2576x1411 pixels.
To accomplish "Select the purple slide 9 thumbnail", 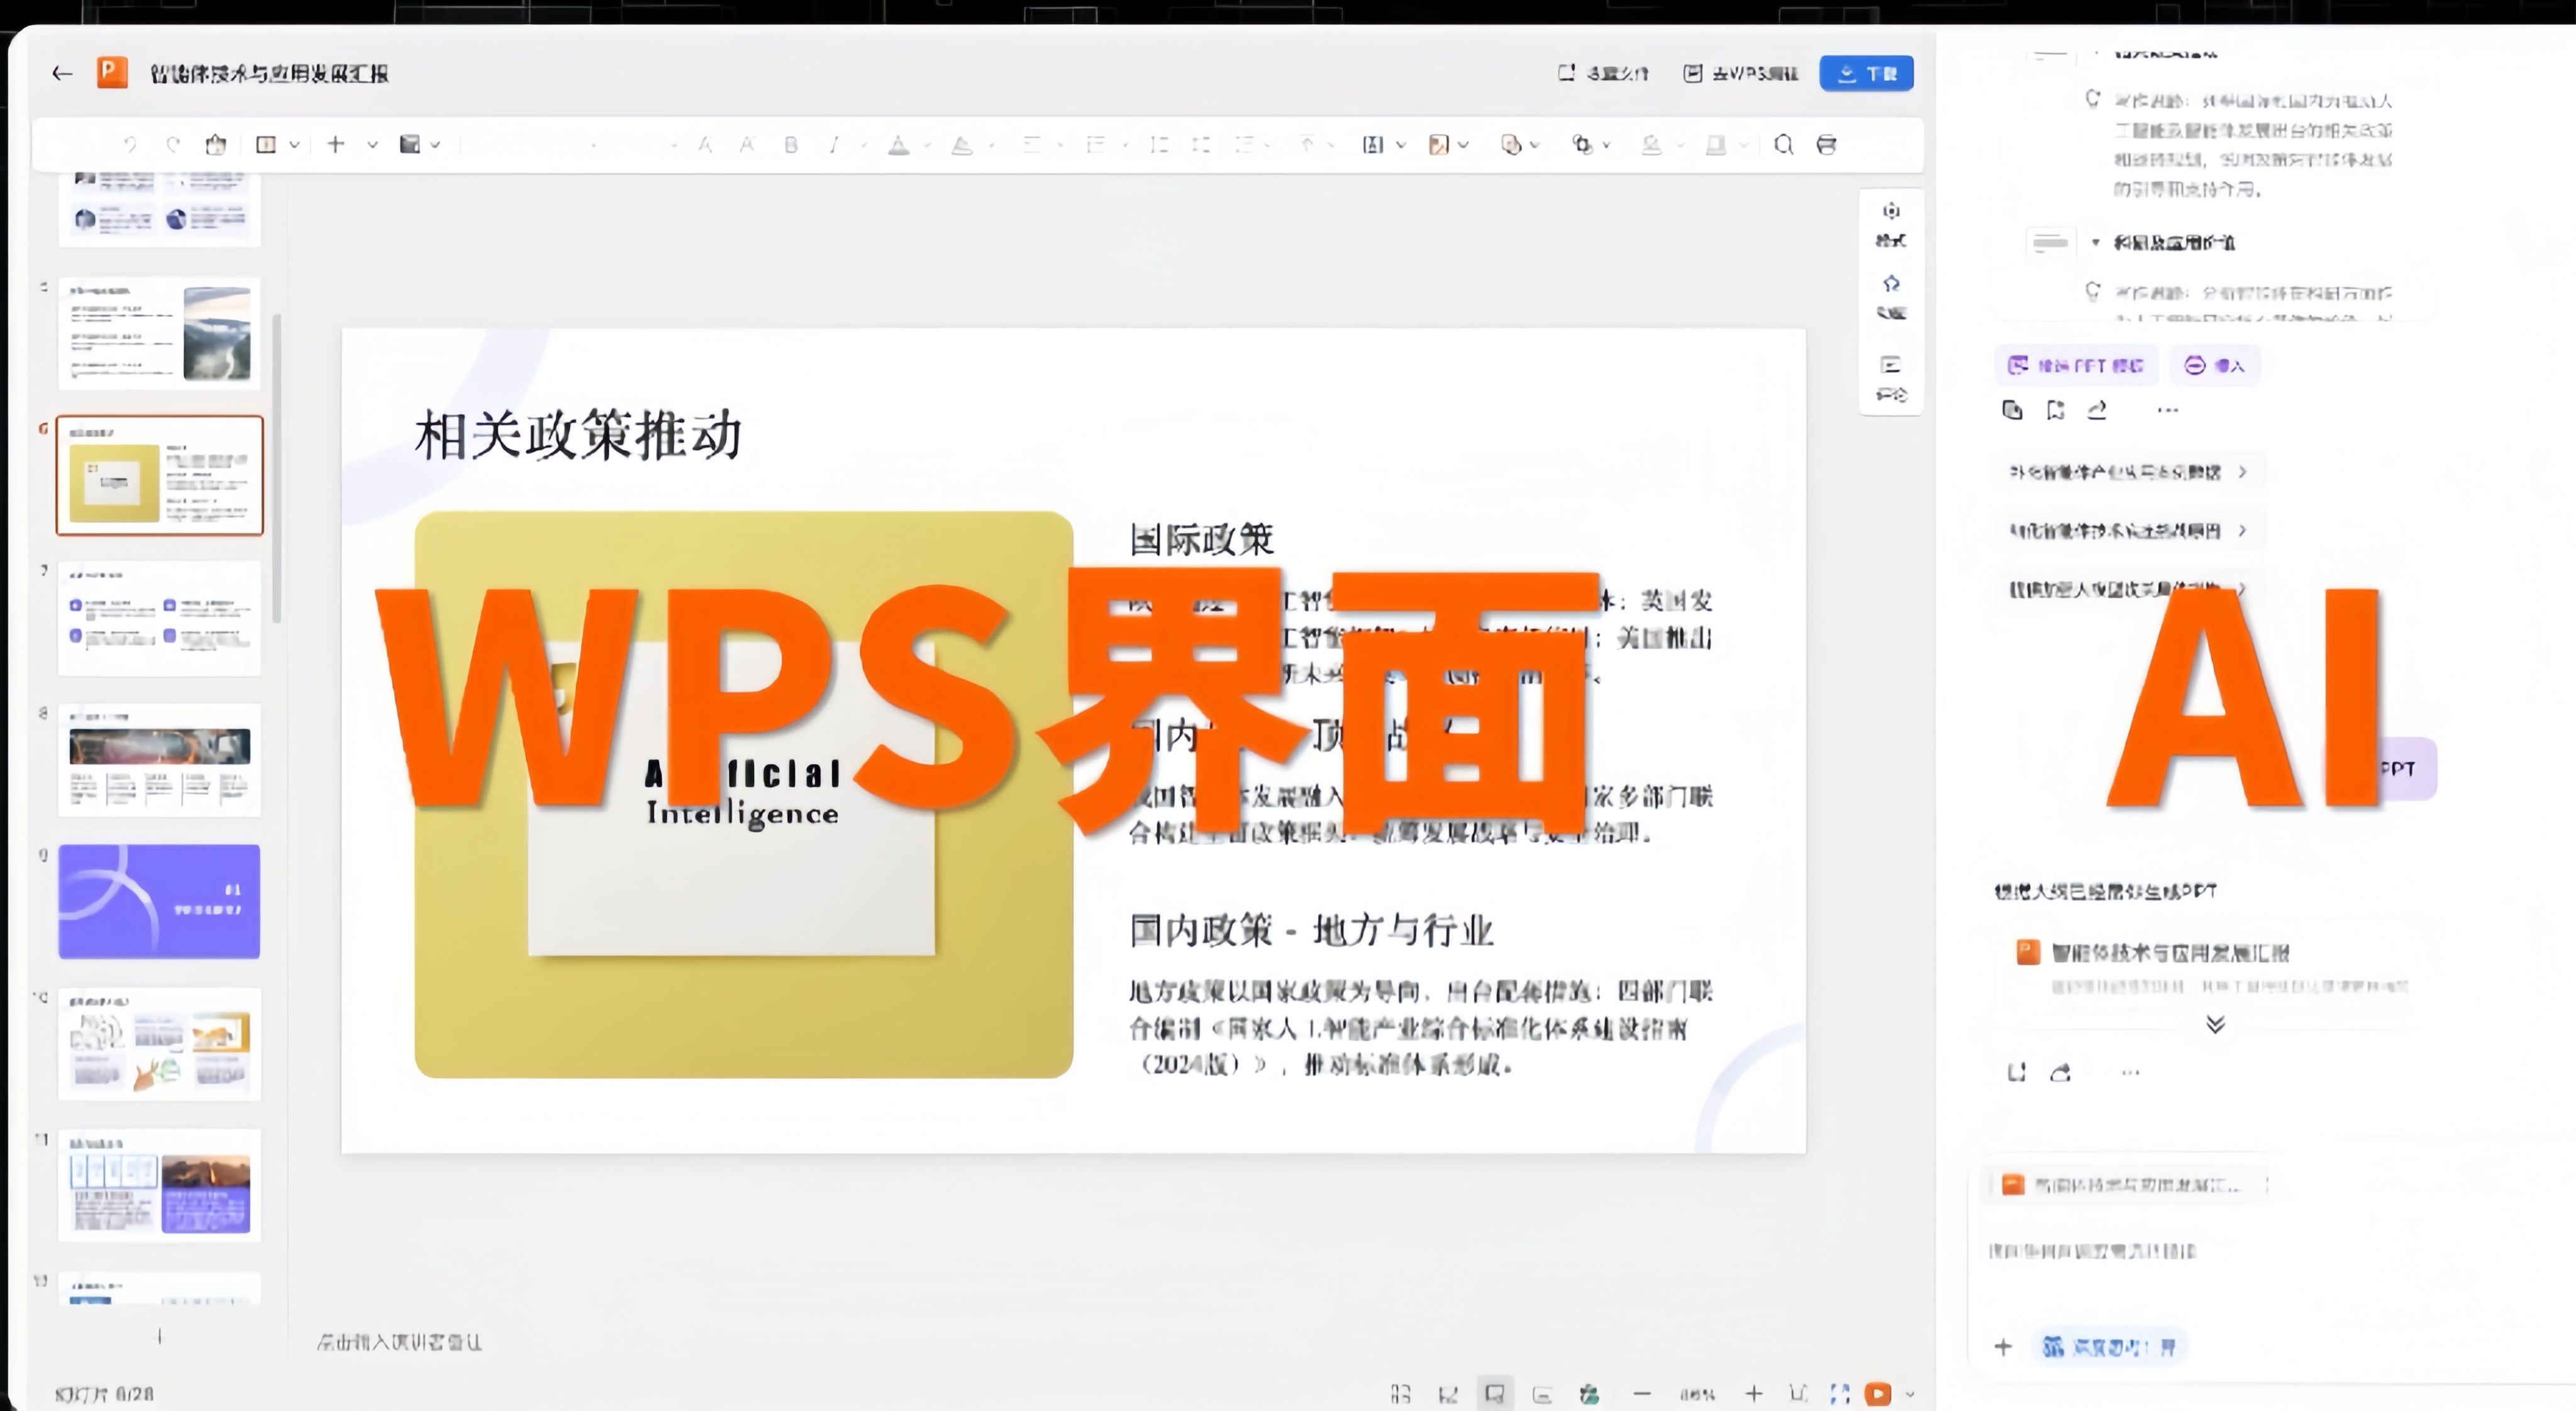I will (159, 901).
